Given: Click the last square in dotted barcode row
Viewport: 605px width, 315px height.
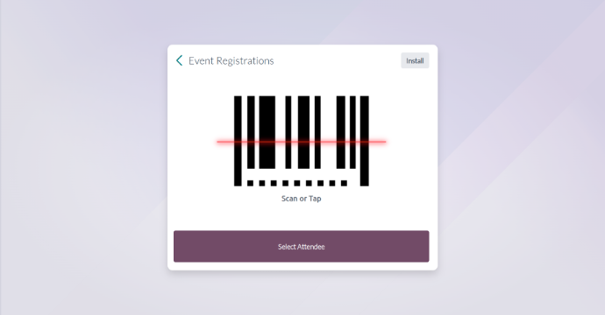Looking at the screenshot, I should 345,183.
